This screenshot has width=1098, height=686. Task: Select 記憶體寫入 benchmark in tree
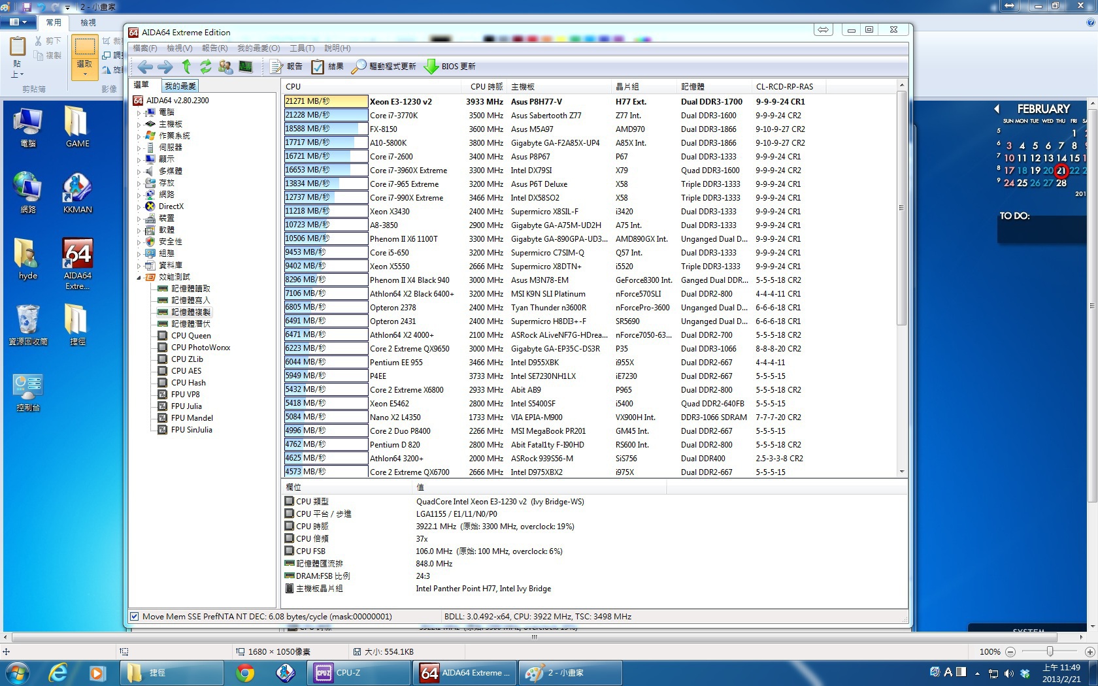coord(191,301)
